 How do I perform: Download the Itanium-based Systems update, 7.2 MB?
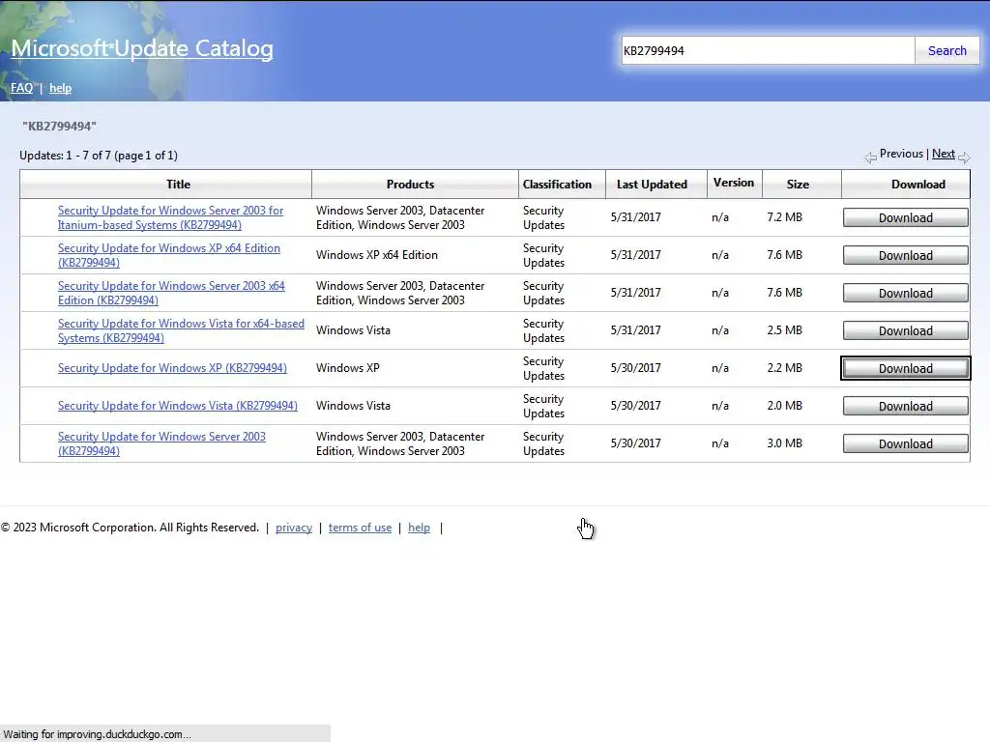[x=905, y=217]
